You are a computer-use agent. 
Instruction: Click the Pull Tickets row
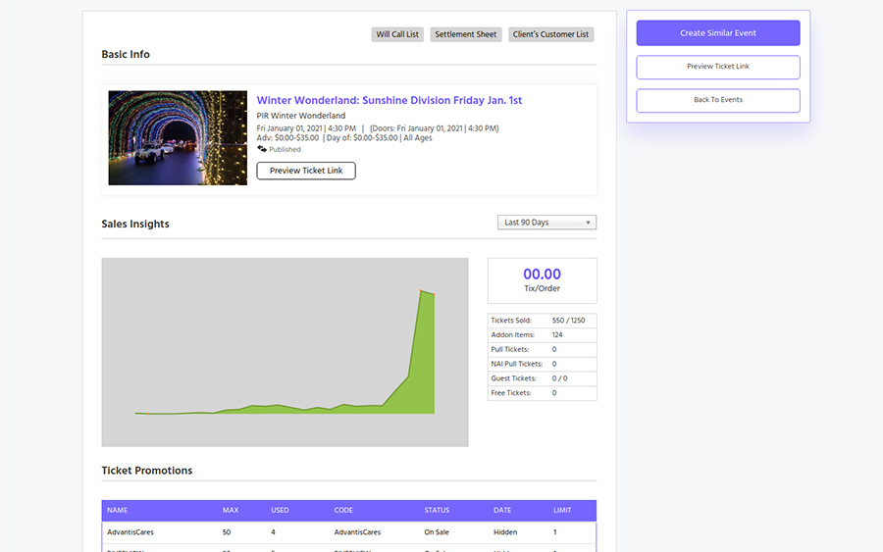(x=542, y=349)
